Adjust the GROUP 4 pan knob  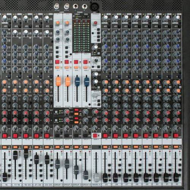pos(85,128)
